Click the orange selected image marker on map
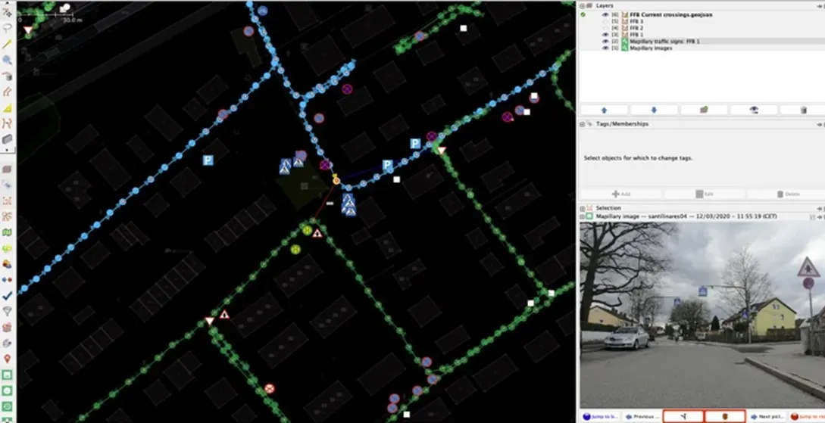The width and height of the screenshot is (825, 423). coord(336,181)
